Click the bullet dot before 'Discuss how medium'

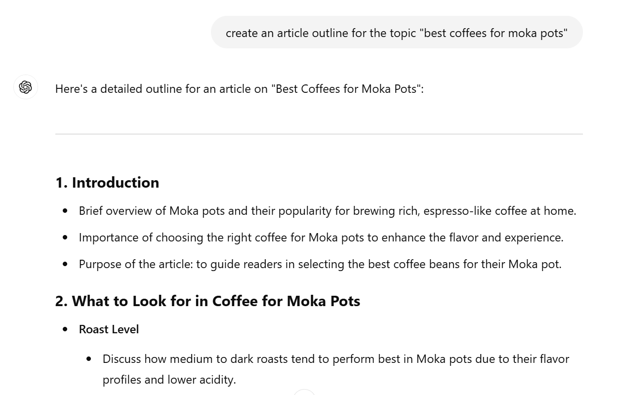[x=89, y=359]
